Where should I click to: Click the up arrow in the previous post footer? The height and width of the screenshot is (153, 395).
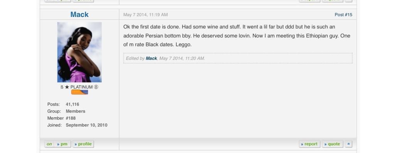pyautogui.click(x=349, y=0)
